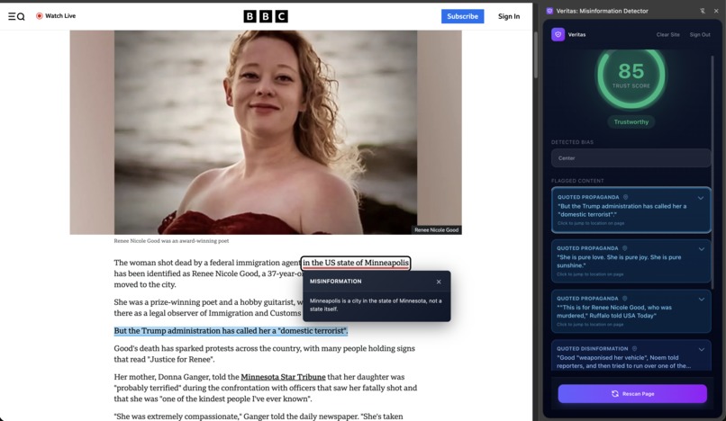Expand the 'She is pure love' card chevron

701,249
